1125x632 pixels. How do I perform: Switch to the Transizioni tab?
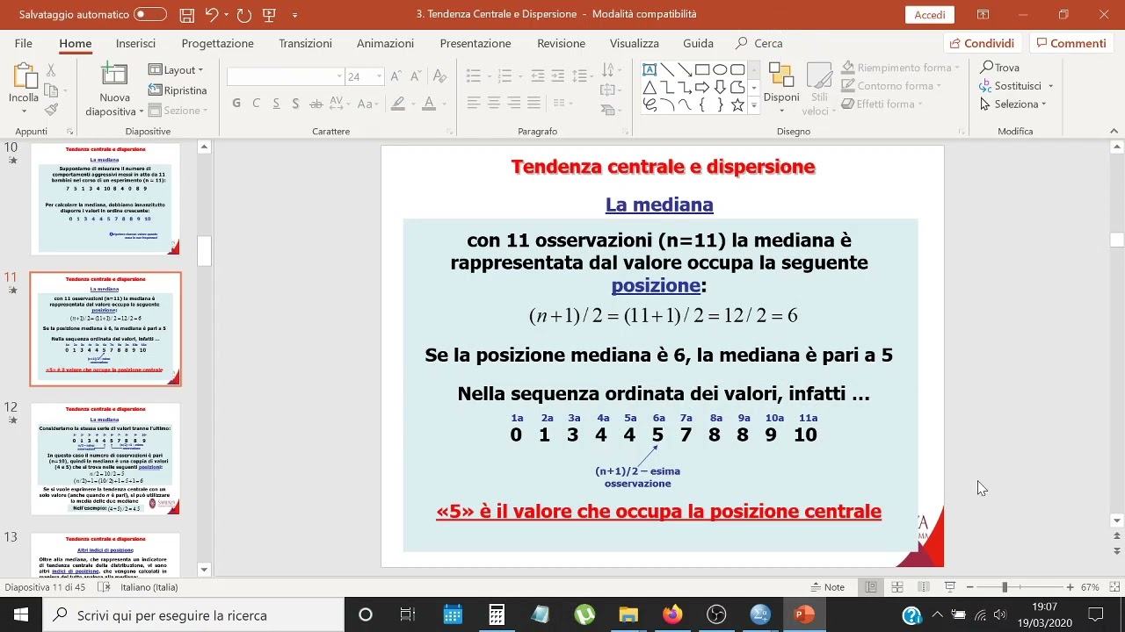pos(305,43)
